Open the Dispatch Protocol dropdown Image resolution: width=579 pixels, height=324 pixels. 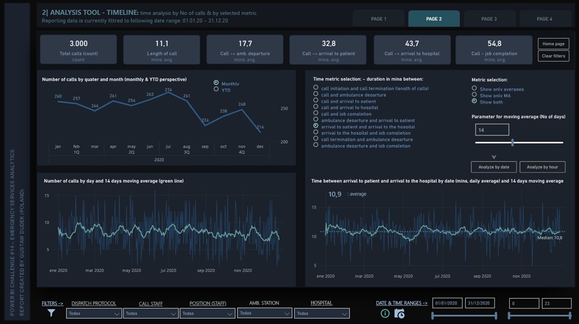94,313
